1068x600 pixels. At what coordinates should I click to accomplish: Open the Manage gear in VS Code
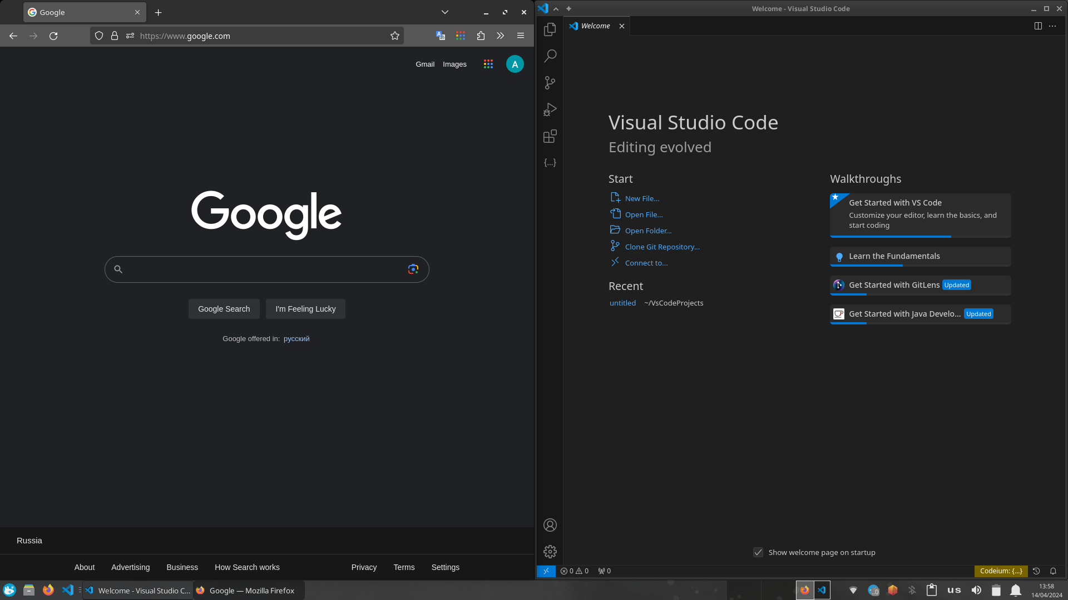point(550,552)
